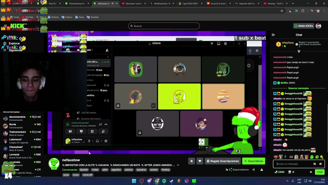Open nefaustow channel avatar
Screen dimensions: 328x185
(54, 164)
